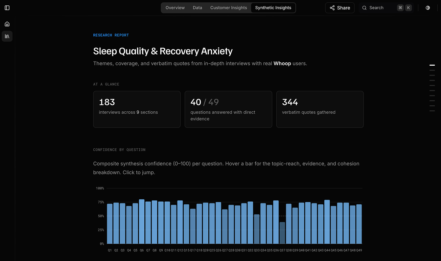Click the magnifier icon in Search
Image resolution: width=441 pixels, height=261 pixels.
[x=364, y=8]
